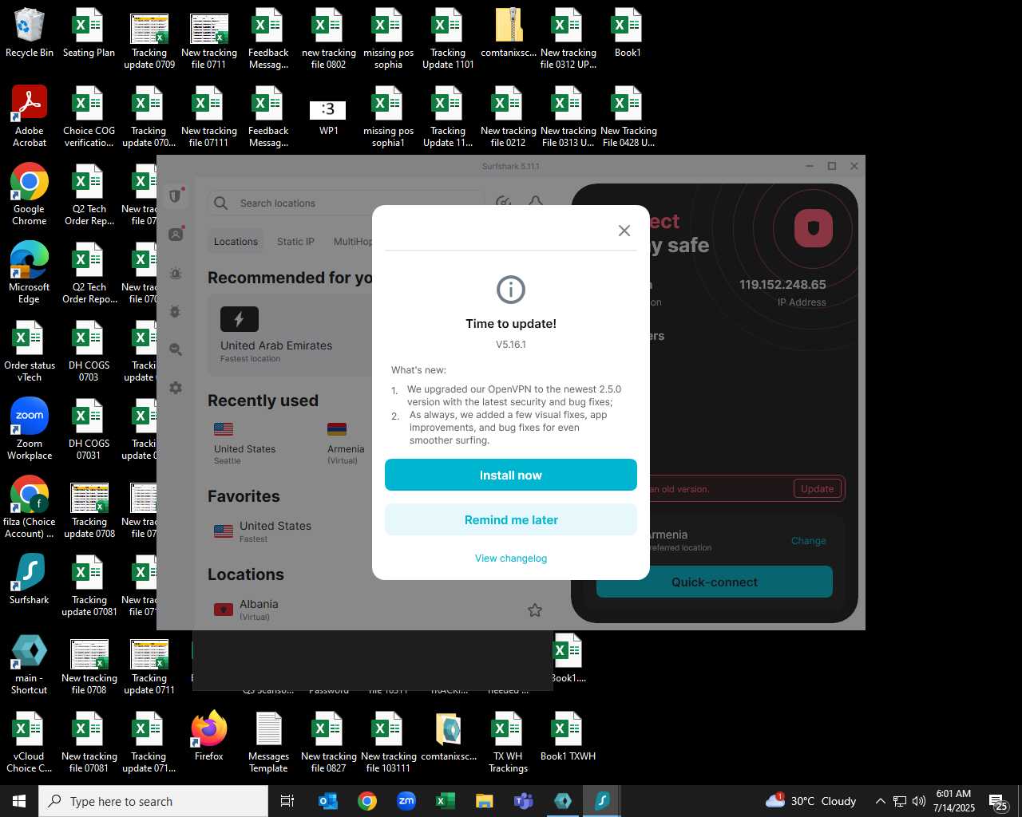This screenshot has height=817, width=1022.
Task: Switch to the Locations tab
Action: pos(236,242)
